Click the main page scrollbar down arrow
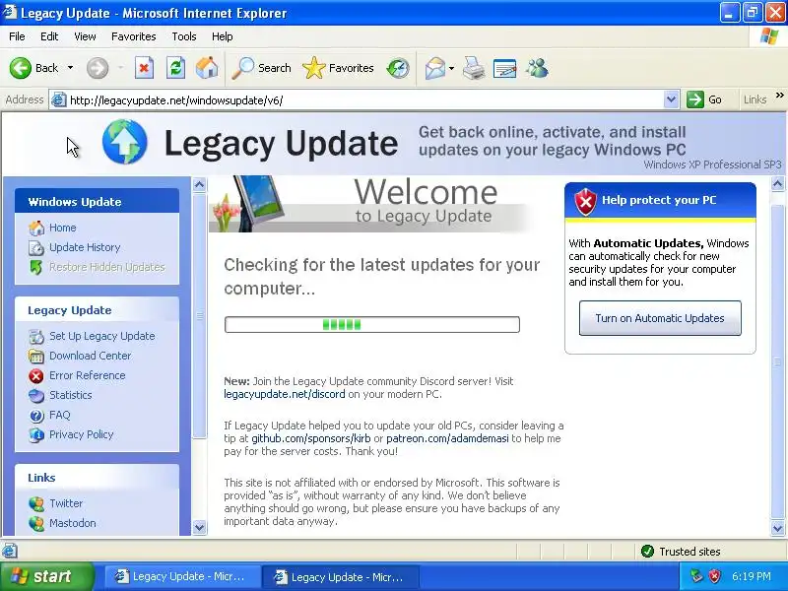 (777, 528)
